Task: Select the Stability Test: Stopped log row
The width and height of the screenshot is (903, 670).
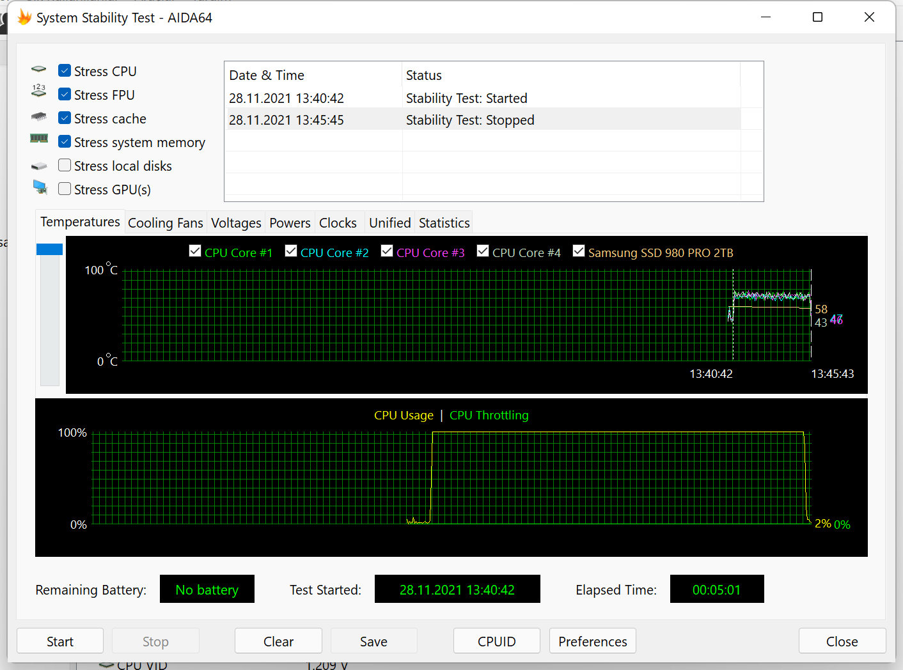Action: (484, 120)
